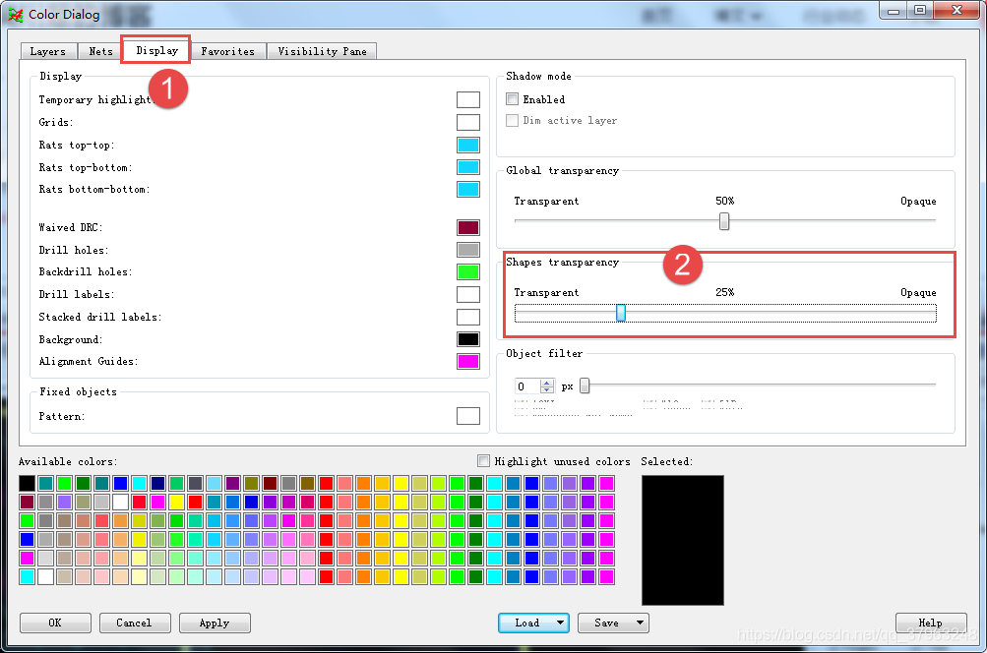The width and height of the screenshot is (987, 653).
Task: Pick the blue swatch starting the fourth row
Action: 28,539
